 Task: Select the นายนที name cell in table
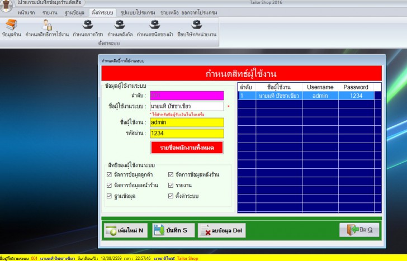(279, 96)
